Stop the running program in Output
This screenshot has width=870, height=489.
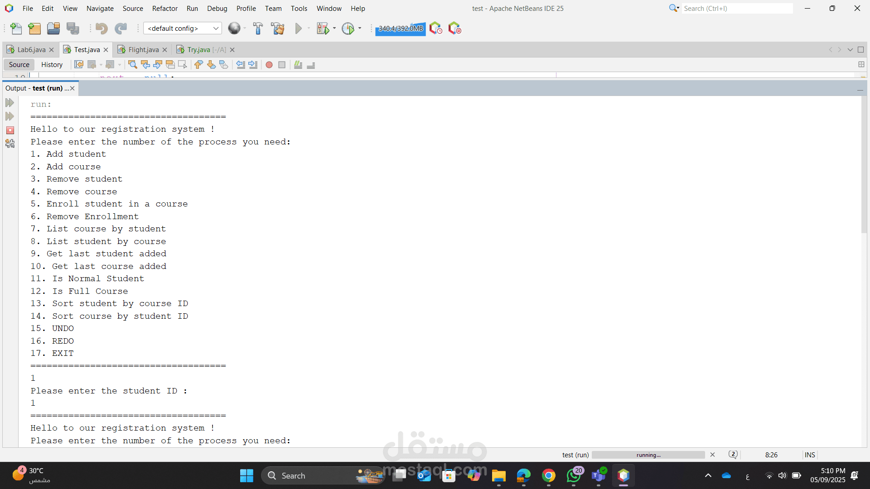coord(10,130)
